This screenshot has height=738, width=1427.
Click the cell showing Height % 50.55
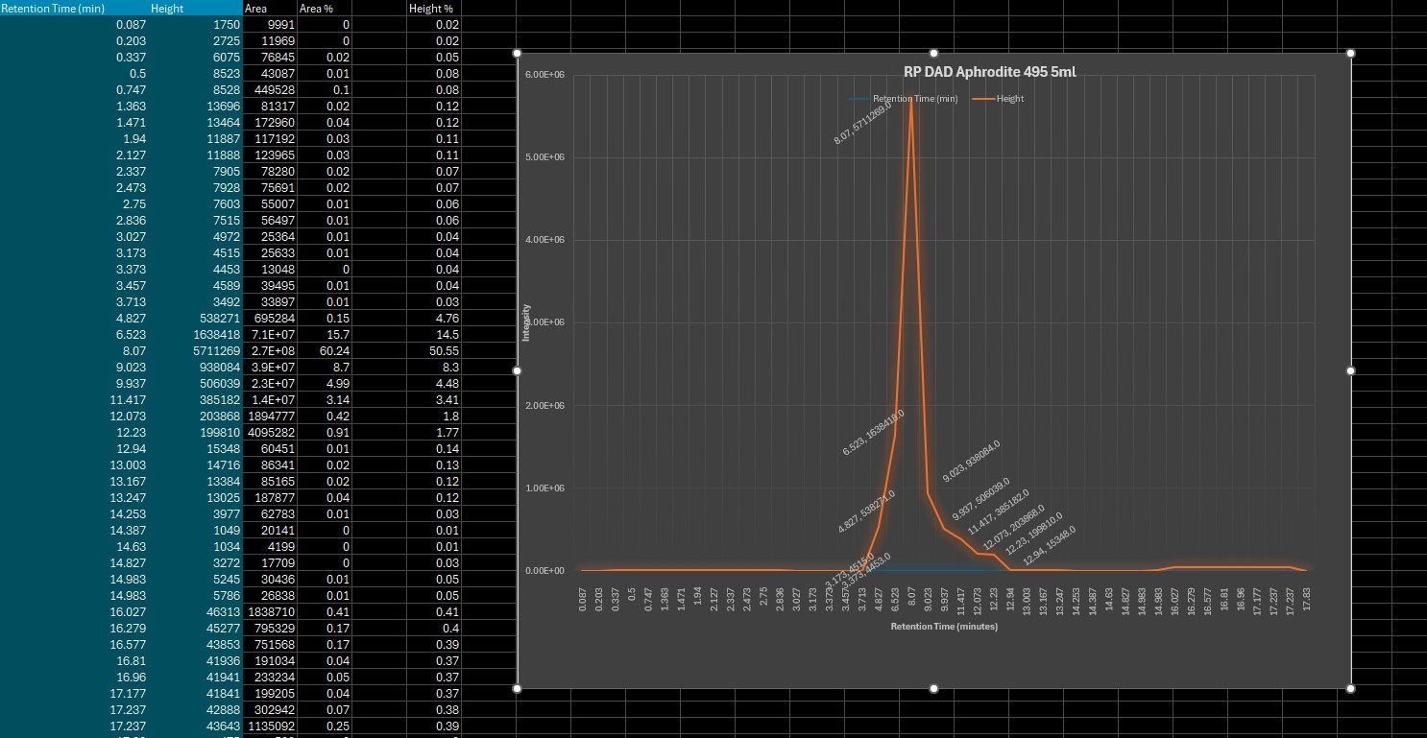tap(433, 351)
